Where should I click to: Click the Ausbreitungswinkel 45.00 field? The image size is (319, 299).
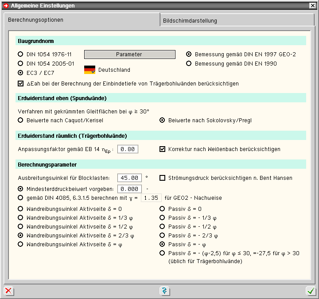(129, 178)
